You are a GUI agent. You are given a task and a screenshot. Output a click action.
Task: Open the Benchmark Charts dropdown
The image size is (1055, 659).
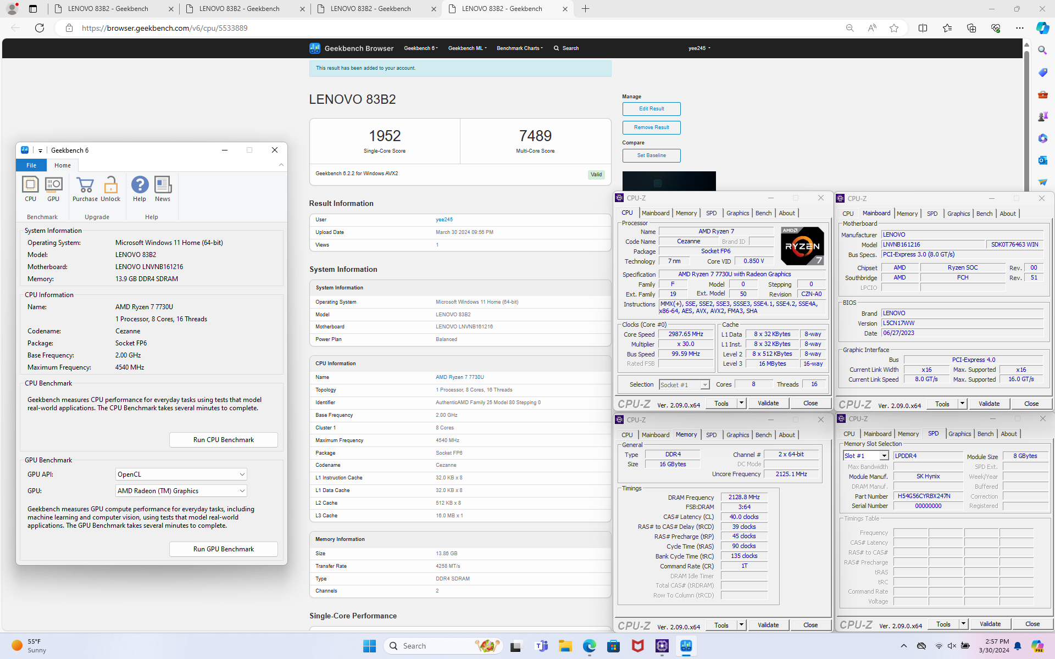pos(520,48)
